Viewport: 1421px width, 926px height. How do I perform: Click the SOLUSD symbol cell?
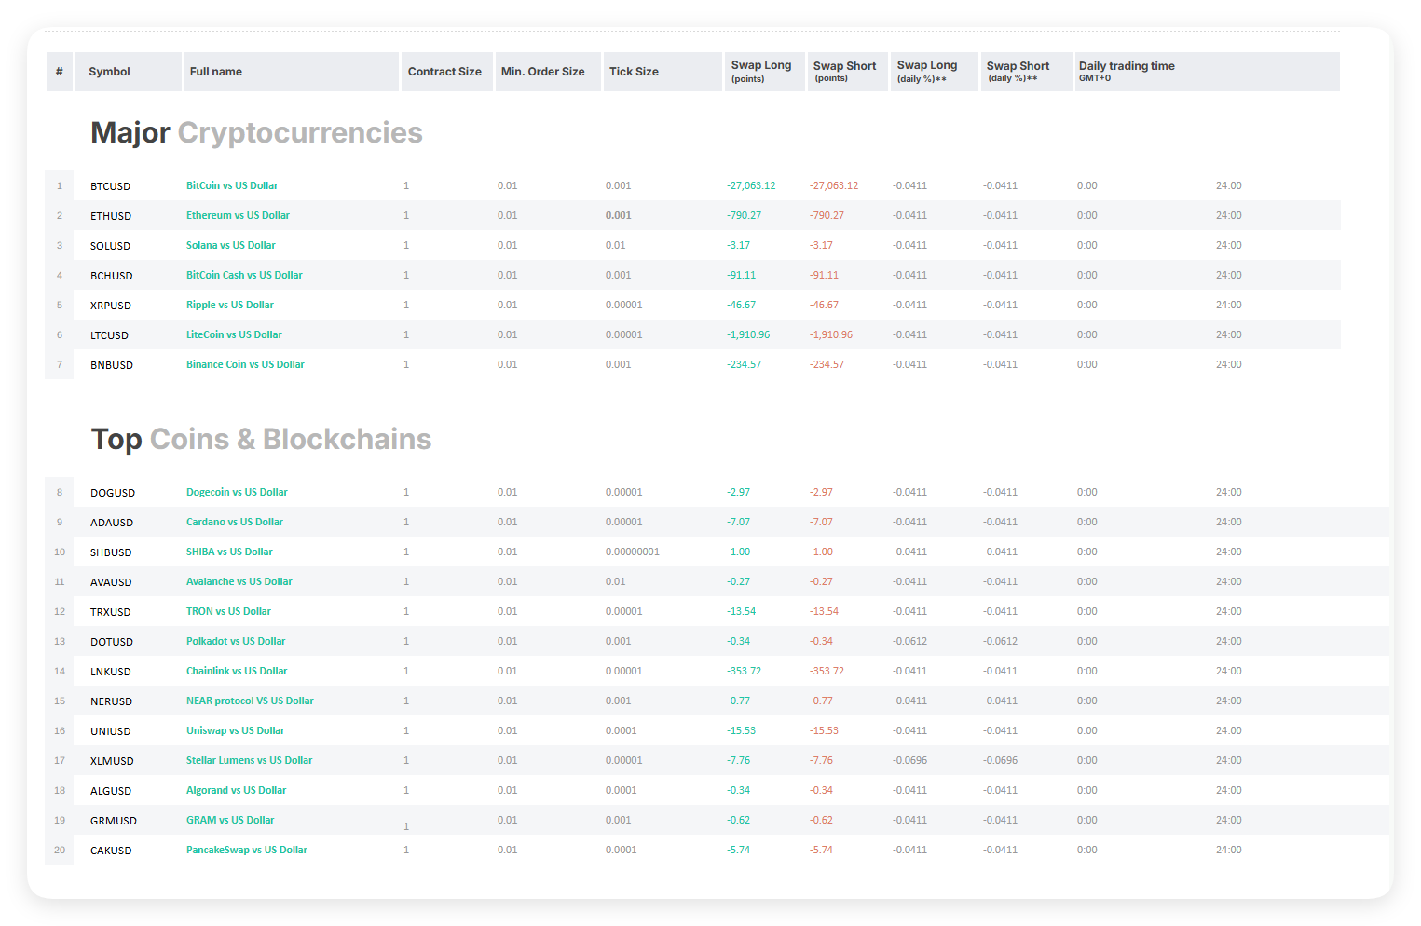[111, 246]
